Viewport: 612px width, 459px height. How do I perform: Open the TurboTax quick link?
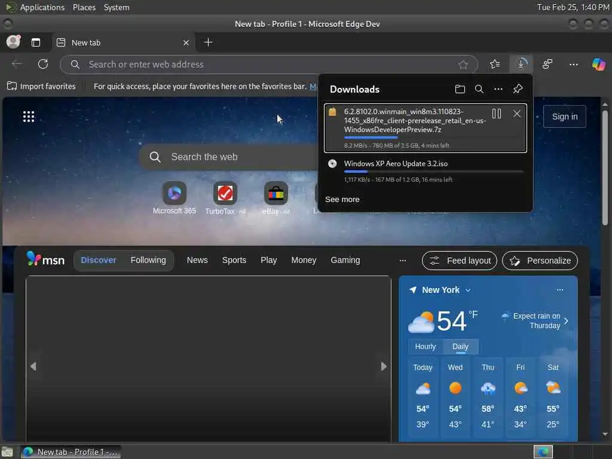point(225,198)
